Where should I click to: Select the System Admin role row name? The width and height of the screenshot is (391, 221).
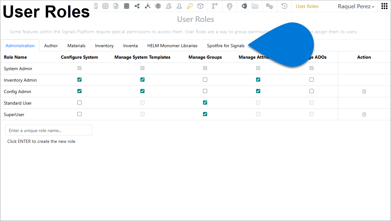[x=18, y=69]
